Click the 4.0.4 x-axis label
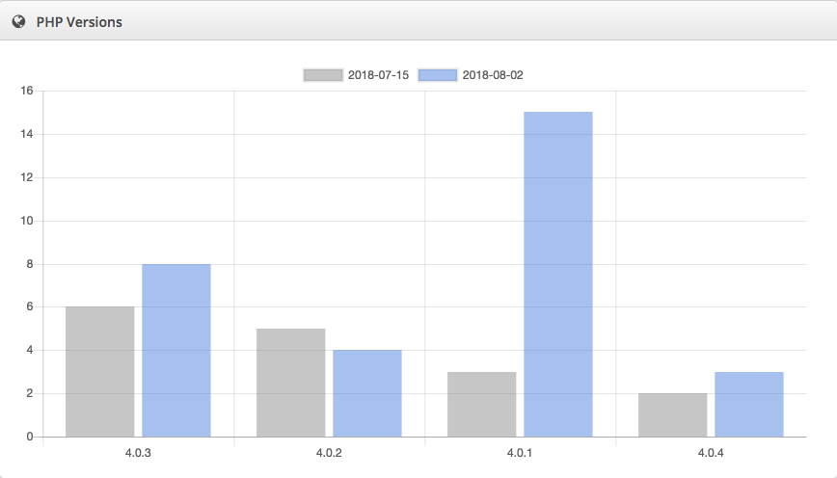 tap(711, 453)
